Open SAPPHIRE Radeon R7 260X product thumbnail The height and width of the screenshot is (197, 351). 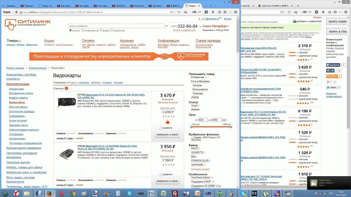pyautogui.click(x=67, y=154)
